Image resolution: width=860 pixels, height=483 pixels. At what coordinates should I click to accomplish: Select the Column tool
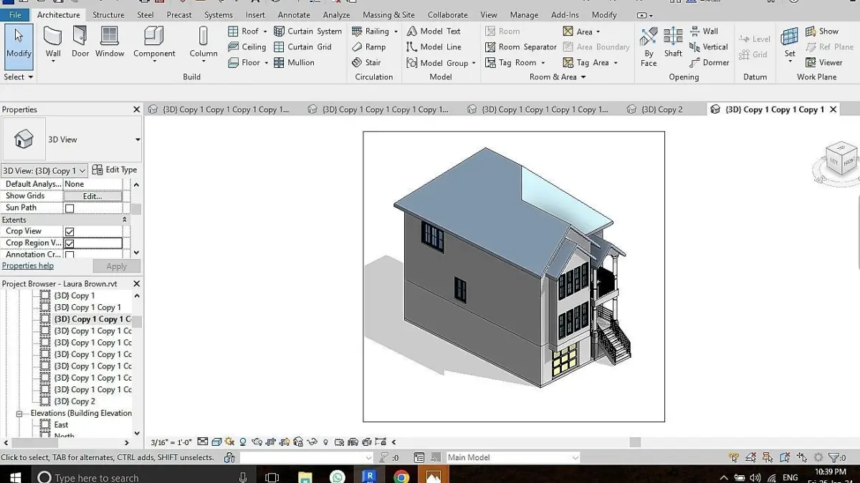pos(204,44)
